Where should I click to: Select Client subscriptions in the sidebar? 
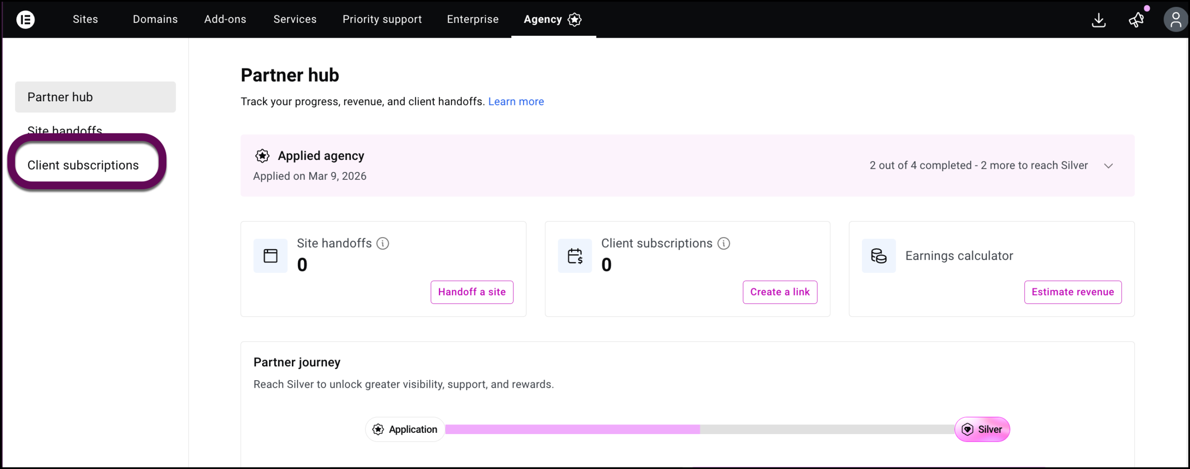point(83,165)
